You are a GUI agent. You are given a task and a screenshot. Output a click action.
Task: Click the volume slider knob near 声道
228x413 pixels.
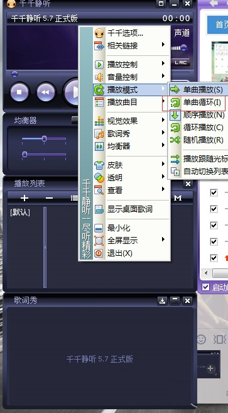click(x=184, y=48)
